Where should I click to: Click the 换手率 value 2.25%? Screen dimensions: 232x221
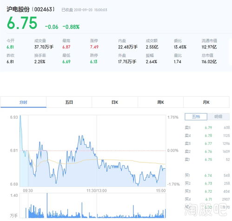point(40,62)
